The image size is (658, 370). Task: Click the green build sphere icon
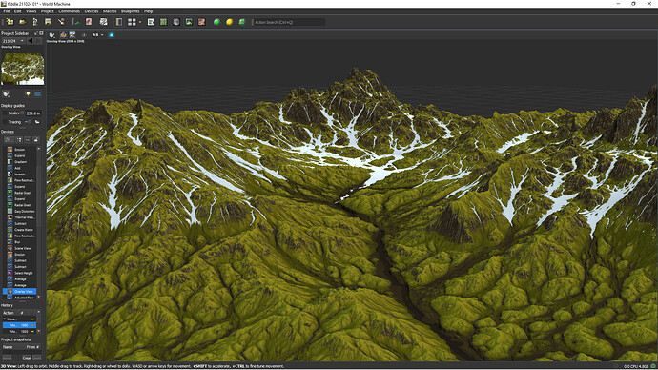pyautogui.click(x=216, y=22)
